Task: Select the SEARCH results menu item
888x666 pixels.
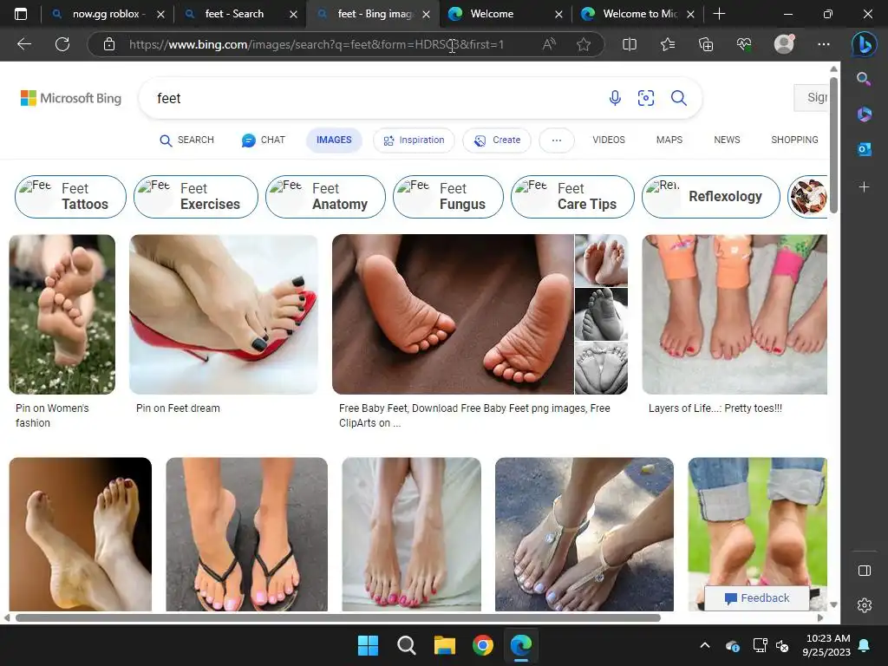Action: pos(187,140)
